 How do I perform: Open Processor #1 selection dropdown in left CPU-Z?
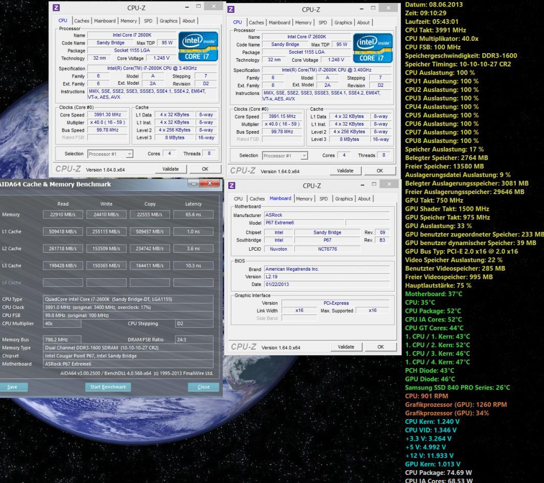[110, 154]
